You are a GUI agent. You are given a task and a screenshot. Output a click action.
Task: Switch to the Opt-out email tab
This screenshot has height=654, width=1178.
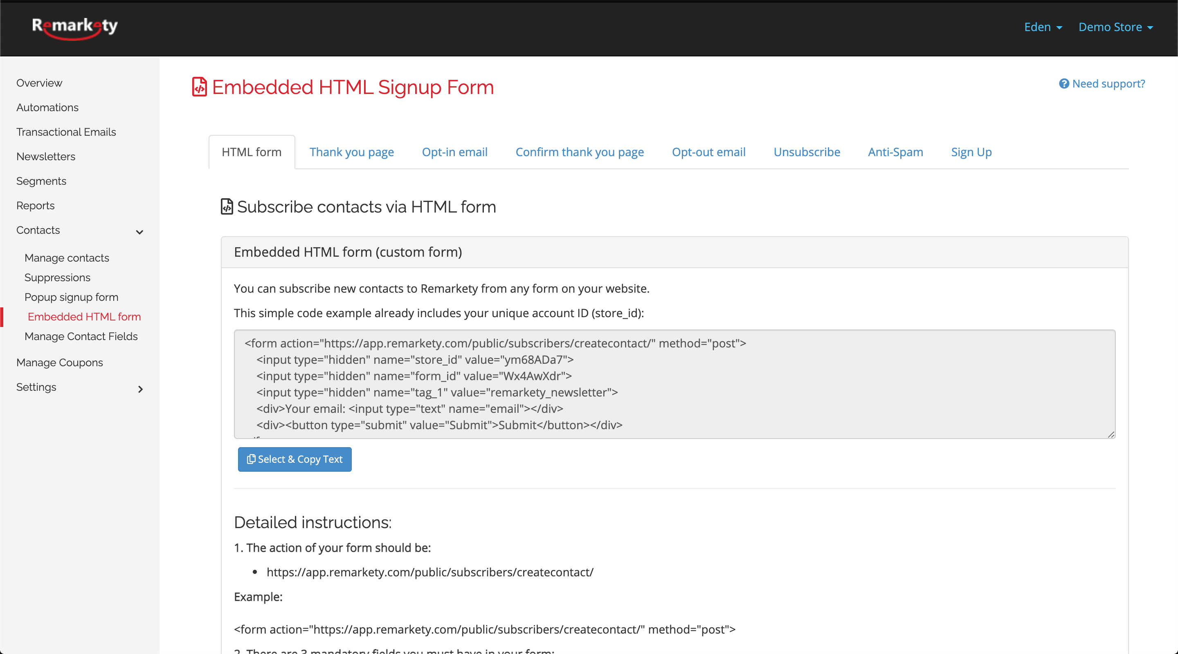(x=708, y=152)
